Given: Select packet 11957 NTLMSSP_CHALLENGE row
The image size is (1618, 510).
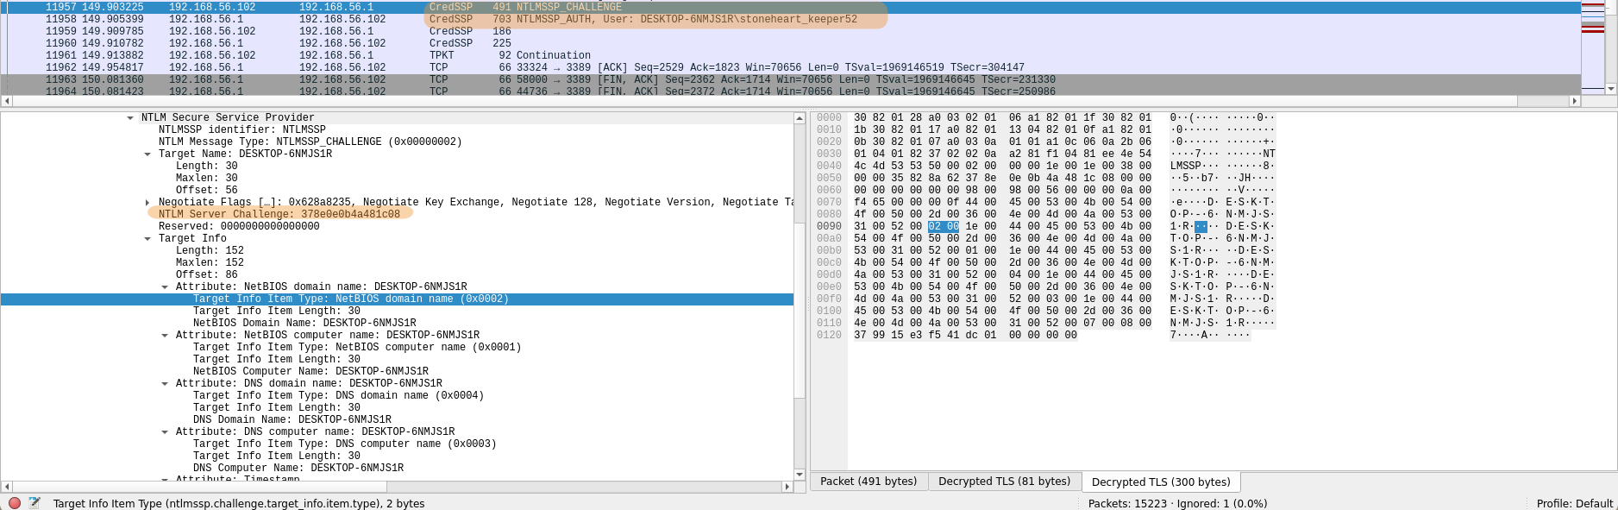Looking at the screenshot, I should pos(789,7).
